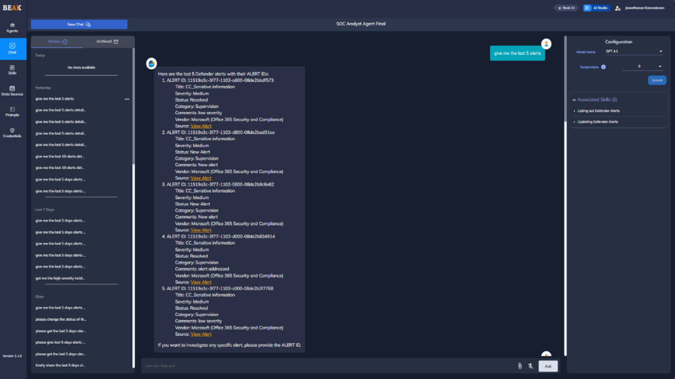Open the three-dot menu for 'give me the last 5 alerts'
The image size is (675, 379).
click(127, 99)
